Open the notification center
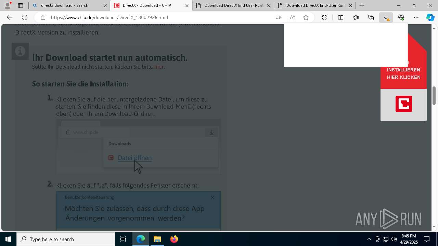The width and height of the screenshot is (438, 246). (x=427, y=239)
